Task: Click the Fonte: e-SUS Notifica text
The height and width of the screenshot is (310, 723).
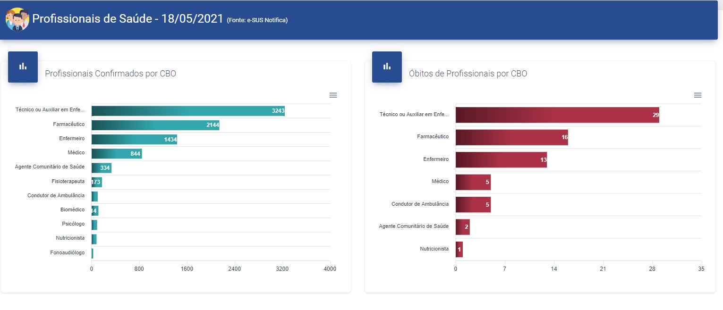Action: click(x=257, y=20)
